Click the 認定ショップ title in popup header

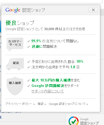coord(34,10)
